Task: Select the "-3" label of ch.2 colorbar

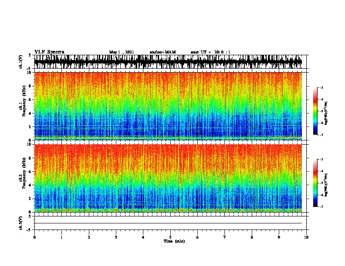Action: point(321,160)
